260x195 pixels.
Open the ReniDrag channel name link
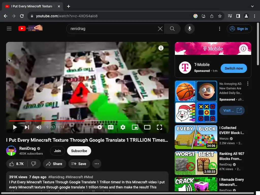pos(27,148)
